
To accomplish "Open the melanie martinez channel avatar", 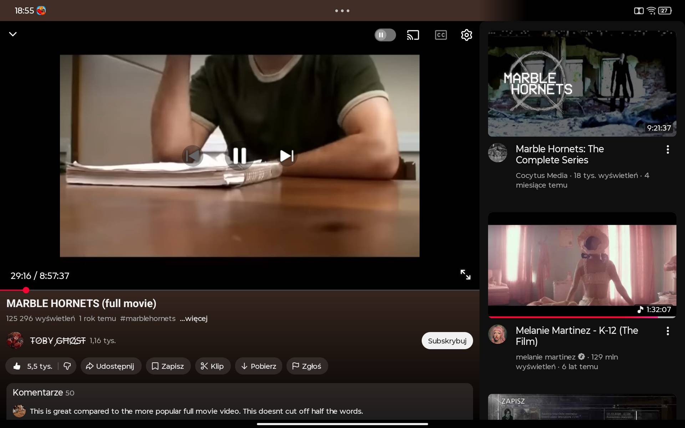I will click(497, 334).
